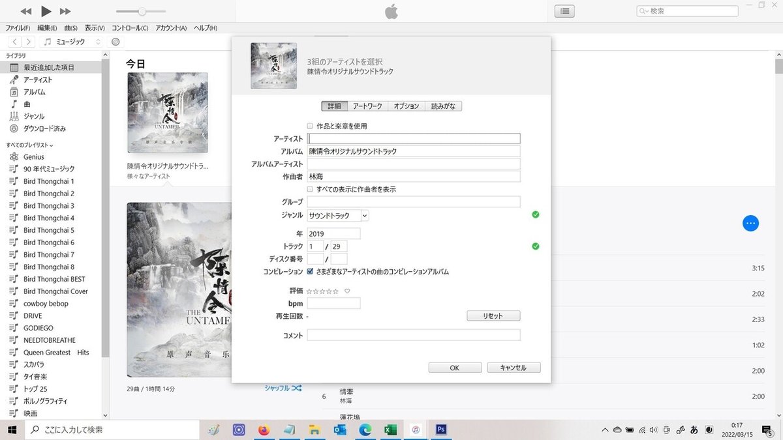Click the 年 field showing 2019
The image size is (783, 440).
333,233
